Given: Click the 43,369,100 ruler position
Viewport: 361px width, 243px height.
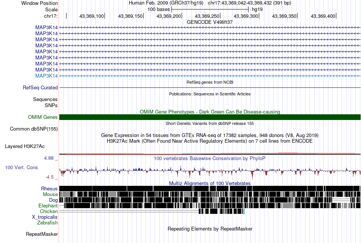Looking at the screenshot, I should pyautogui.click(x=92, y=16).
